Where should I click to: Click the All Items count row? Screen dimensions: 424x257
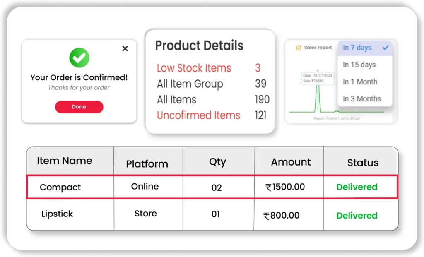click(176, 100)
